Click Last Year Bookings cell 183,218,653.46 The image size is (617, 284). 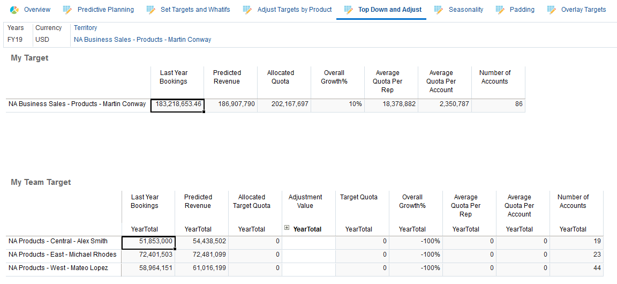pyautogui.click(x=177, y=104)
